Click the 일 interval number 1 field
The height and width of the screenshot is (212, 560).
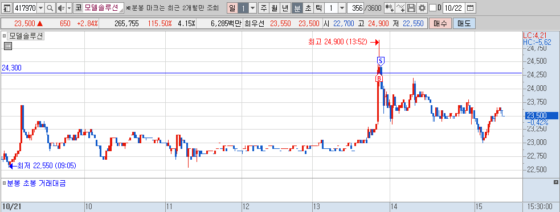click(x=243, y=8)
